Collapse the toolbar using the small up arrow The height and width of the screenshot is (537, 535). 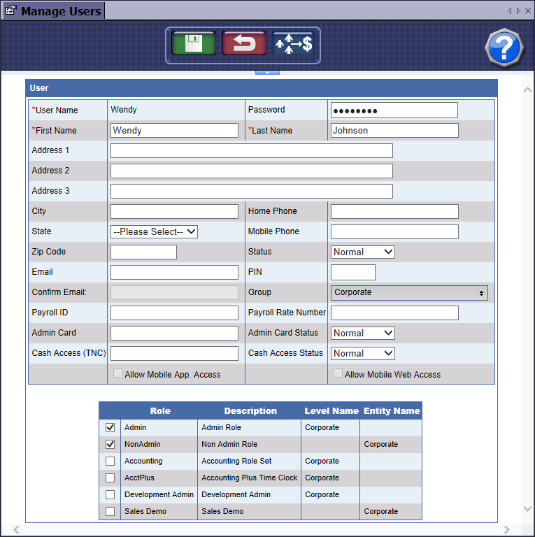click(267, 71)
